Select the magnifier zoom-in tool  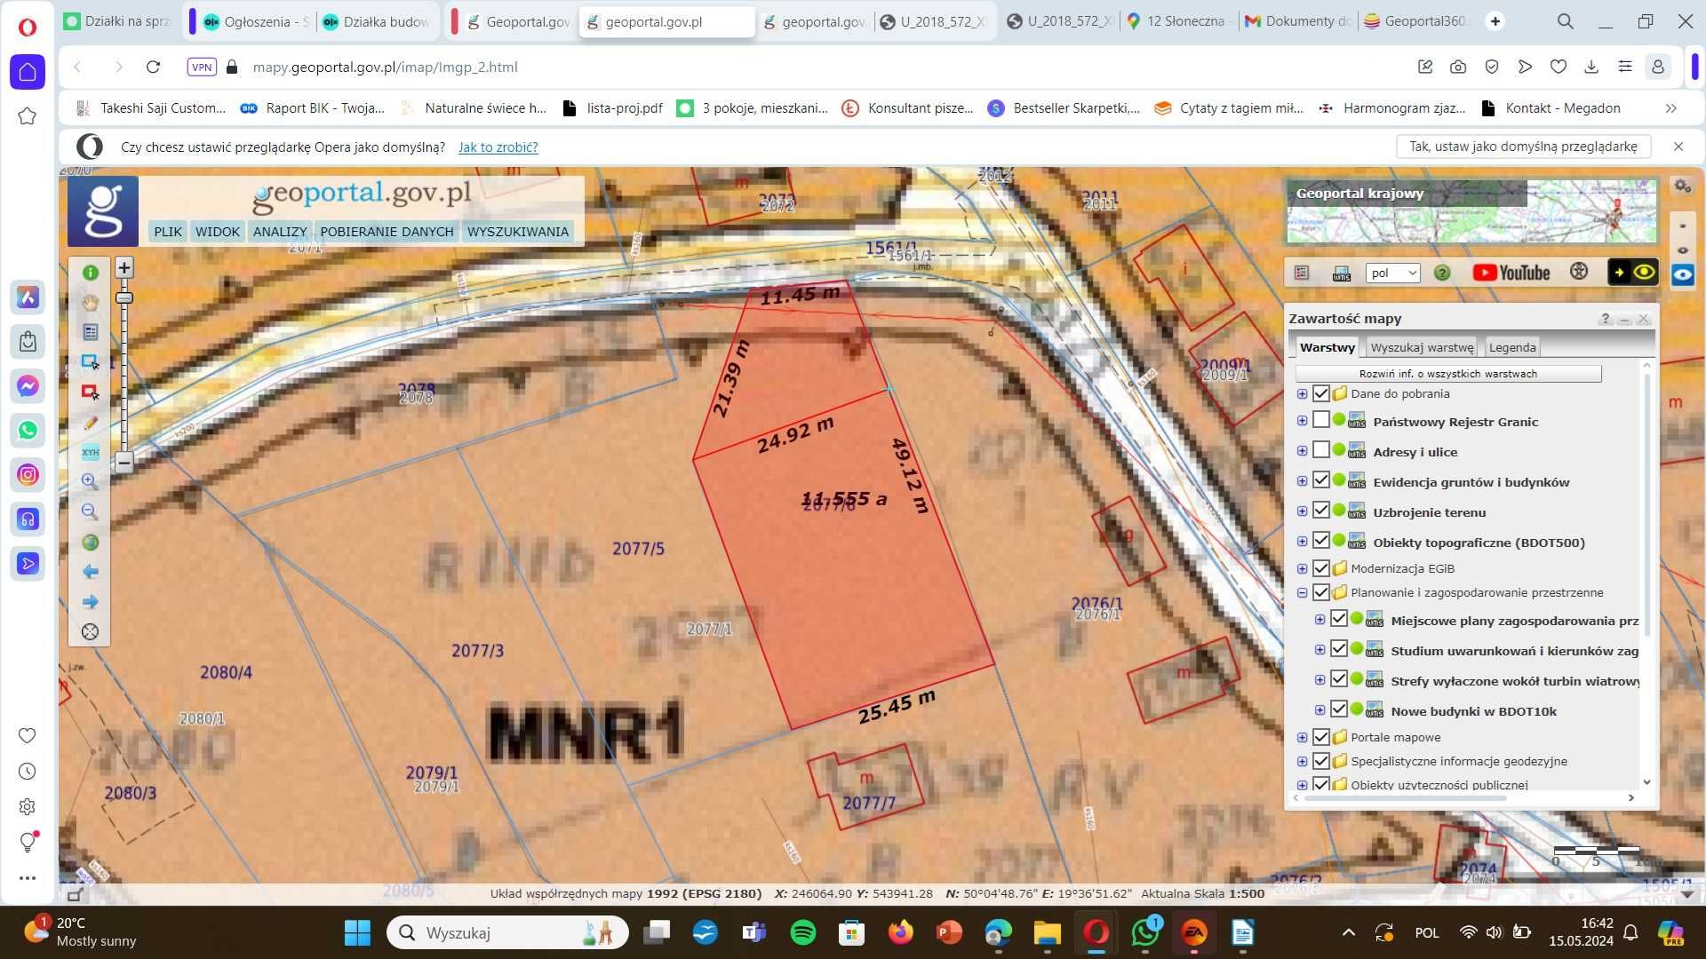pyautogui.click(x=90, y=481)
